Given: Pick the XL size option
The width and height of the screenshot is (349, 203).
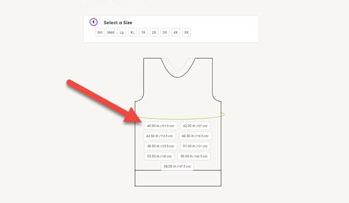Looking at the screenshot, I should tap(132, 32).
